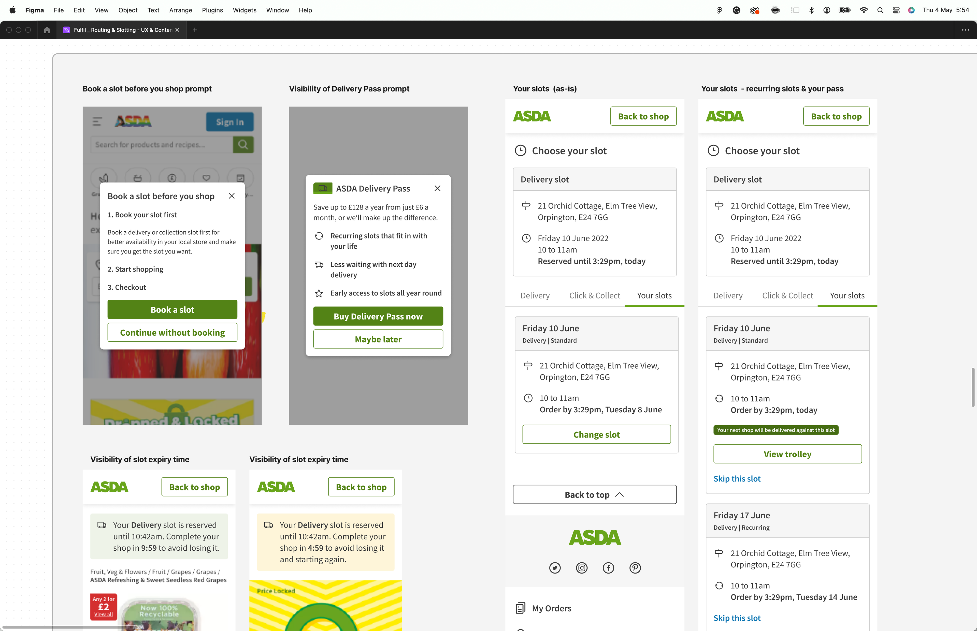Dismiss the Book a slot prompt

[x=232, y=196]
